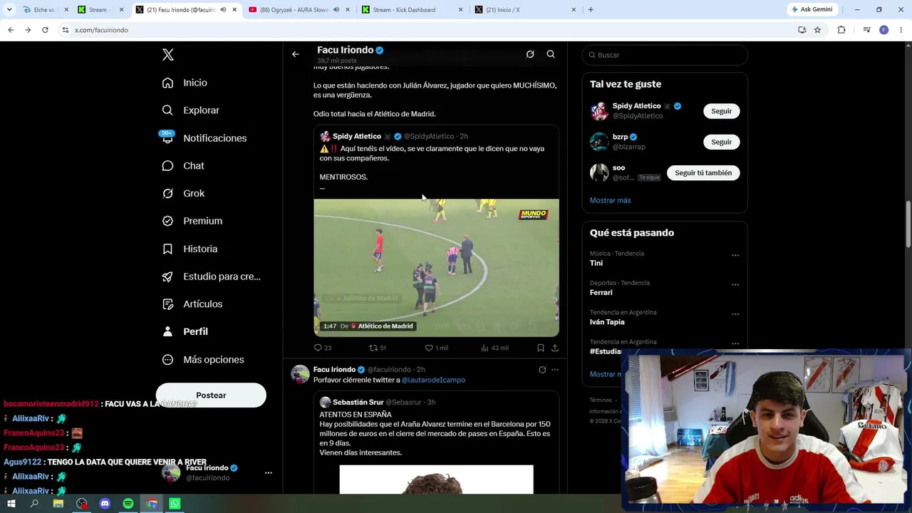Close the Stream - Kick Dashboard tab

click(460, 10)
